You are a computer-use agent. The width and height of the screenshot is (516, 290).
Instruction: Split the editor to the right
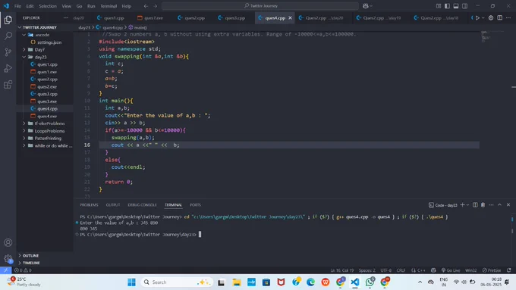point(499,17)
